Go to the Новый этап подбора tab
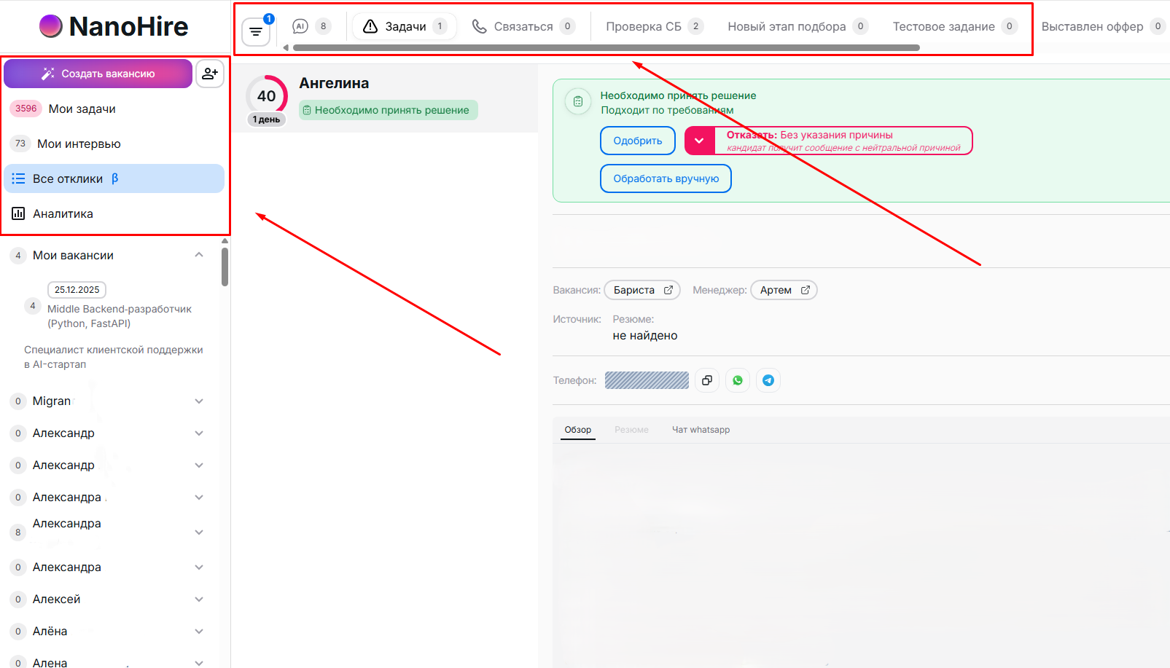1170x668 pixels. (797, 26)
